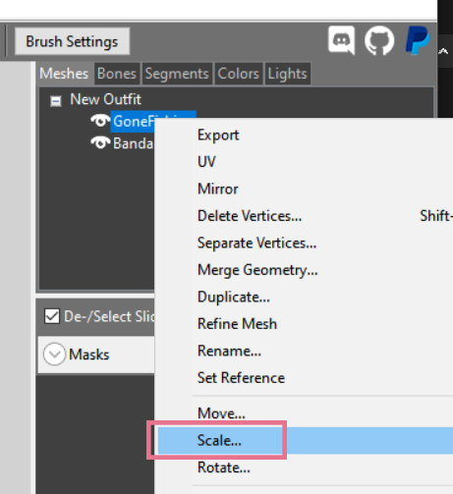This screenshot has height=494, width=453.
Task: Select the New Outfit tree item
Action: click(x=105, y=99)
